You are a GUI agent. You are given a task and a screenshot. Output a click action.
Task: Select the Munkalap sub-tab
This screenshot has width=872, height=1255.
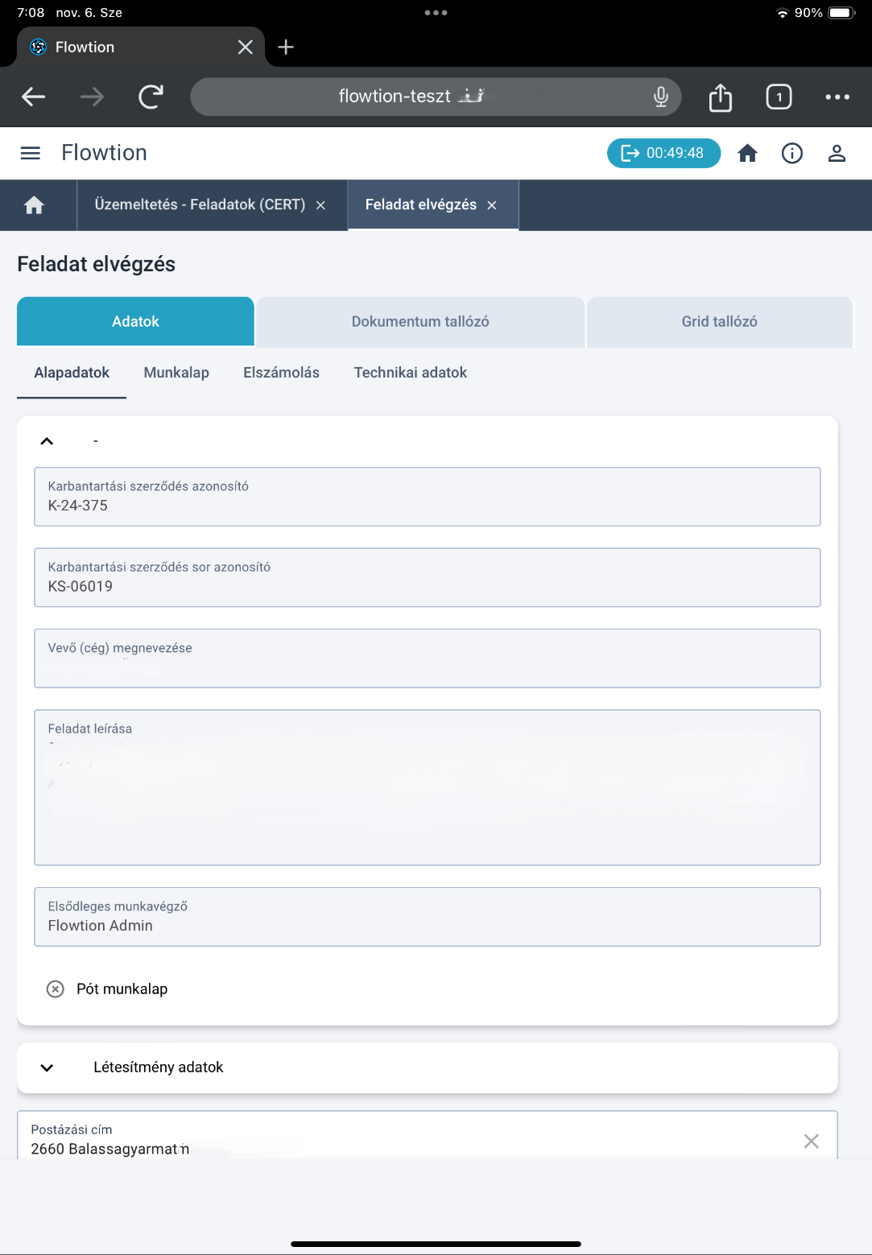pos(176,373)
